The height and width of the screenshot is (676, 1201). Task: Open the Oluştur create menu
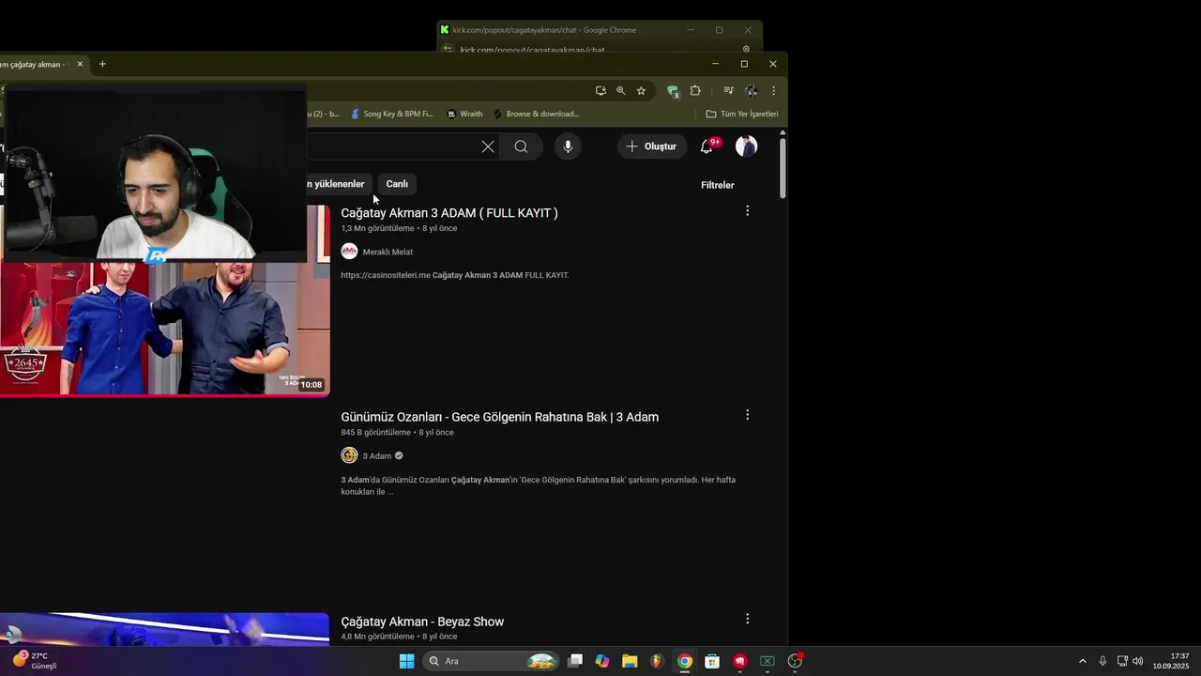[x=651, y=146]
